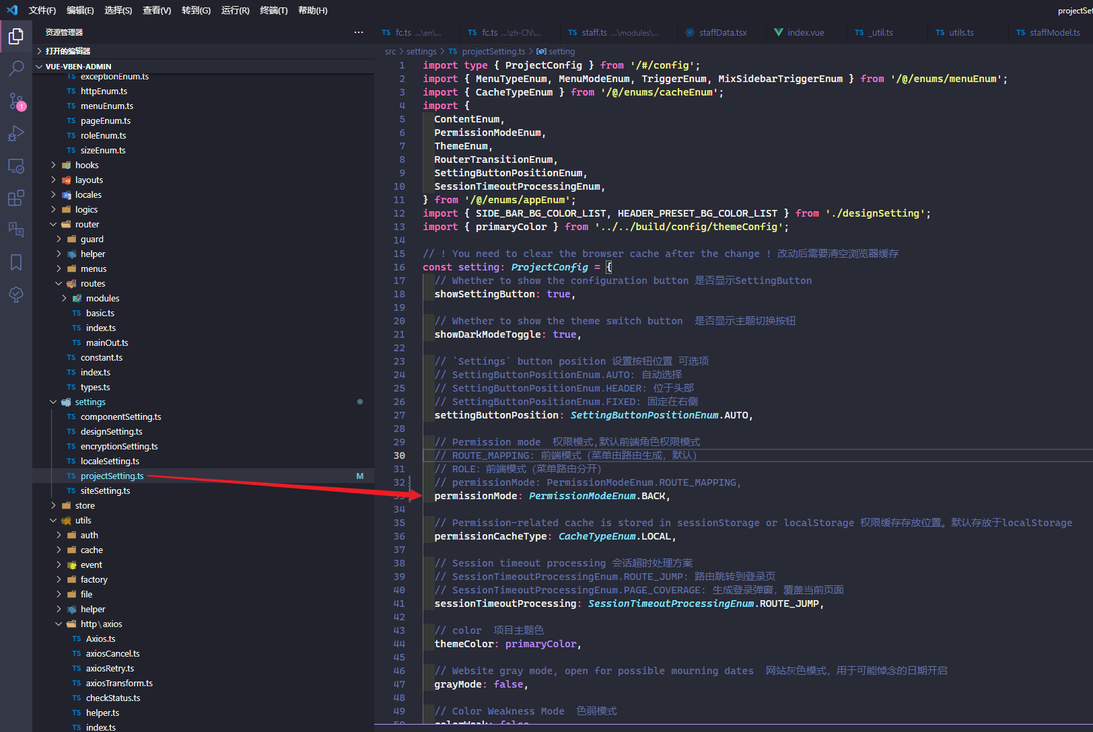The image size is (1093, 732).
Task: Collapse the http\axios folder
Action: tap(203, 624)
